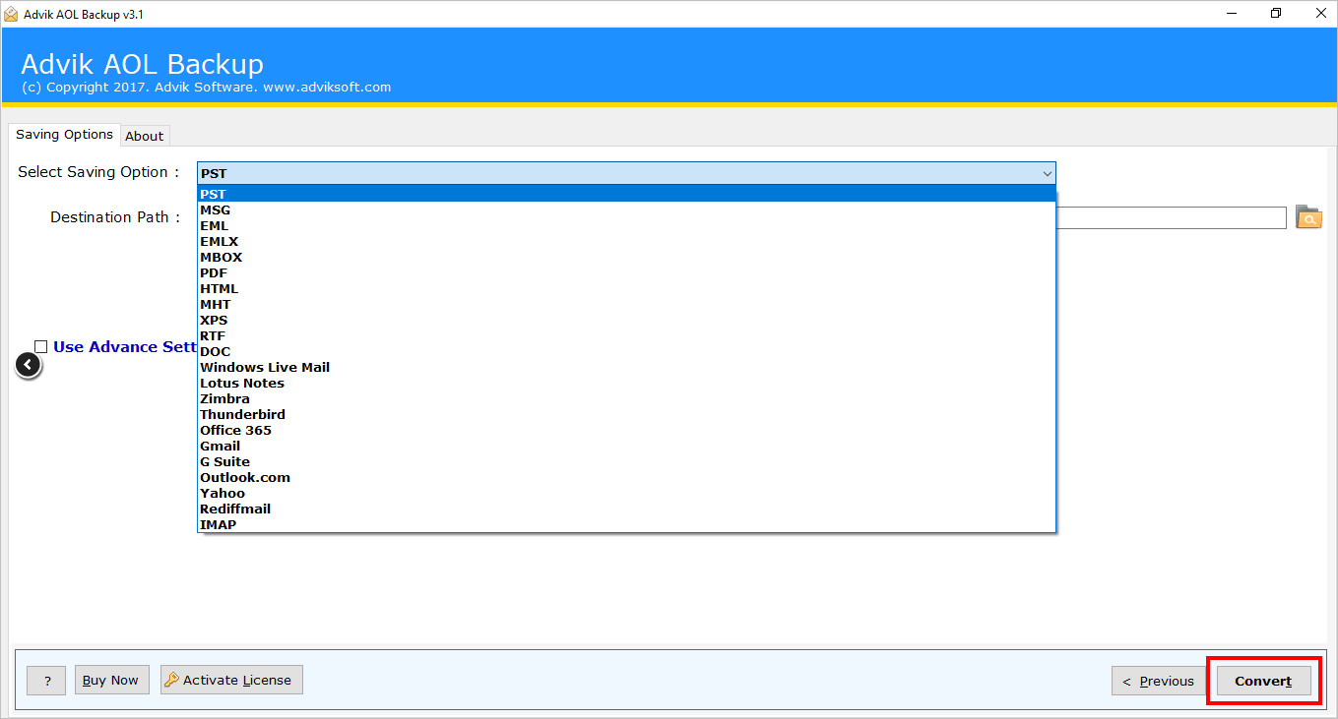Select G Suite option
Image resolution: width=1338 pixels, height=719 pixels.
pos(626,461)
